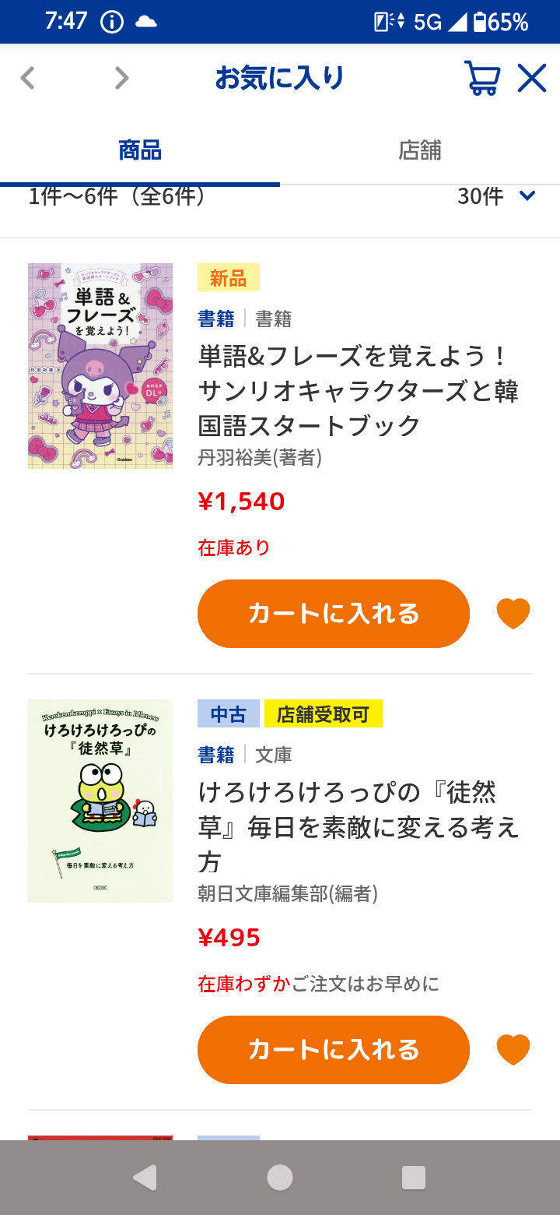Switch to the 店舗 tab
560x1215 pixels.
pyautogui.click(x=420, y=150)
